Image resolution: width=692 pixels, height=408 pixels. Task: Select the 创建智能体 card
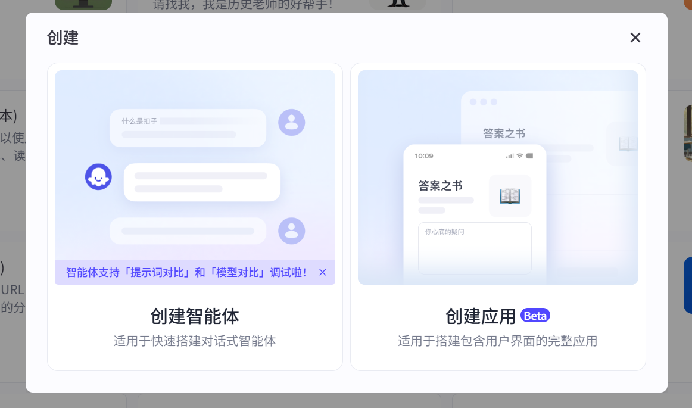point(195,317)
